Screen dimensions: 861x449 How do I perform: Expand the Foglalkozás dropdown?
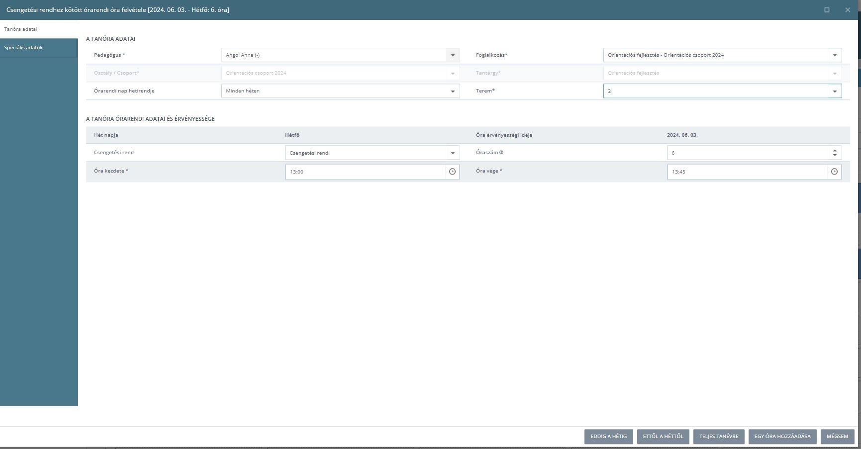tap(835, 55)
